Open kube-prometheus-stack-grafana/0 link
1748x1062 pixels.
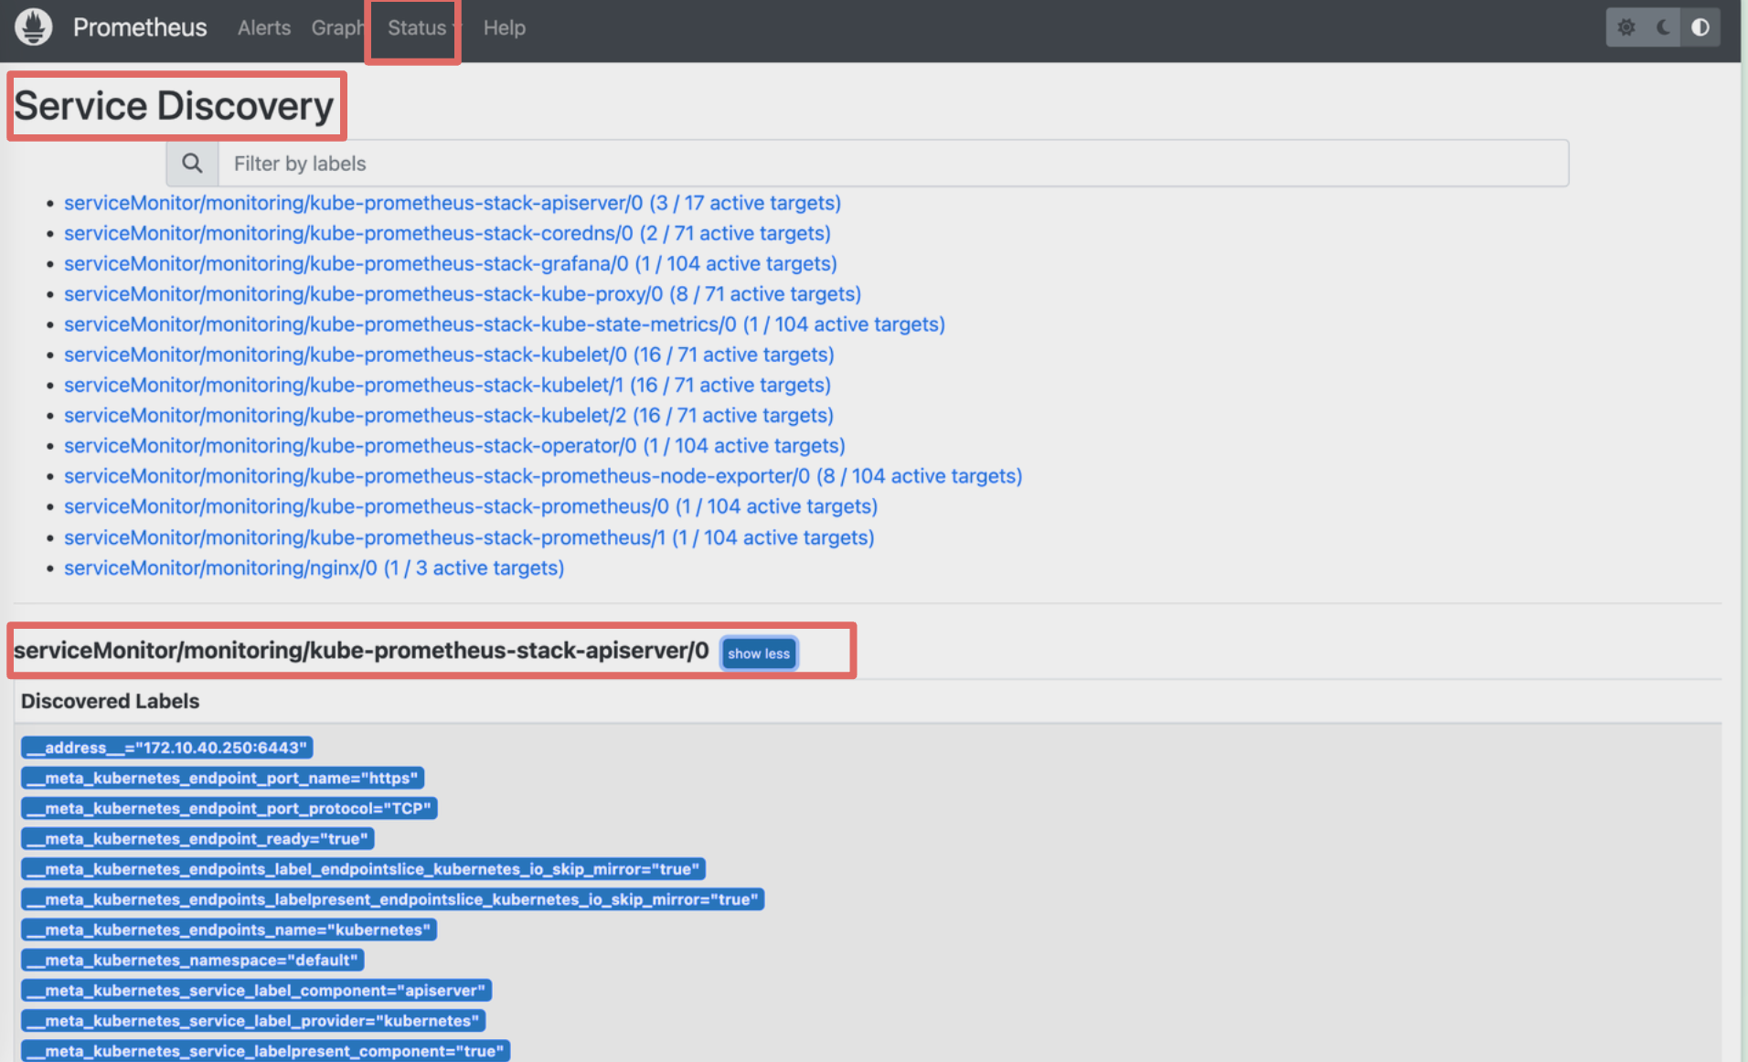451,263
